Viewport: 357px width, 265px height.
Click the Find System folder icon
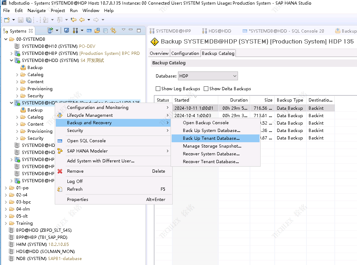(97, 31)
